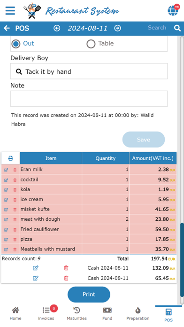Click Records count: 9 text
The height and width of the screenshot is (327, 184).
click(x=21, y=259)
